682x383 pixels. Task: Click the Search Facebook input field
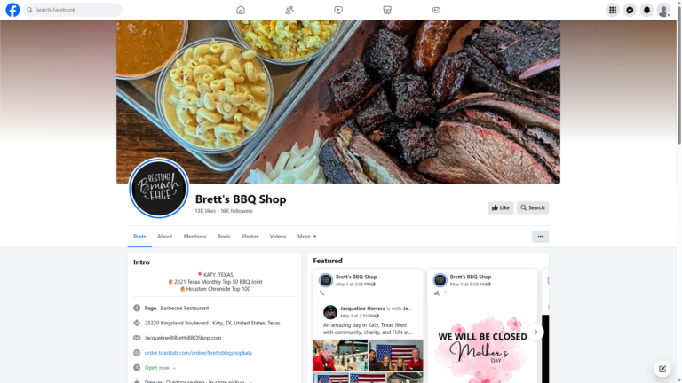(73, 10)
